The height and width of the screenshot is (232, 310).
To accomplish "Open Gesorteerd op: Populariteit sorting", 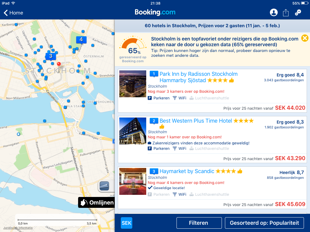I will [x=264, y=223].
